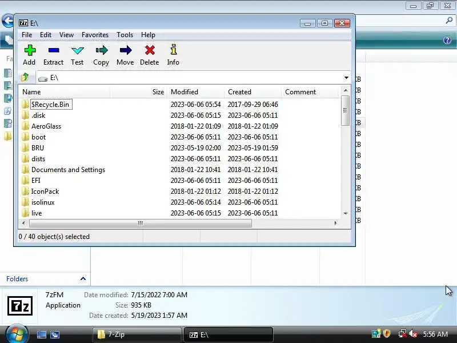Select the AeroGlass folder icon
Screen dimensions: 457x343
(x=25, y=126)
